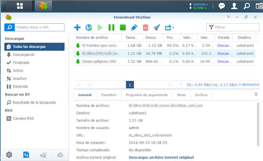Open settings gear at the sidebar bottom
The width and height of the screenshot is (263, 161).
pos(9,155)
